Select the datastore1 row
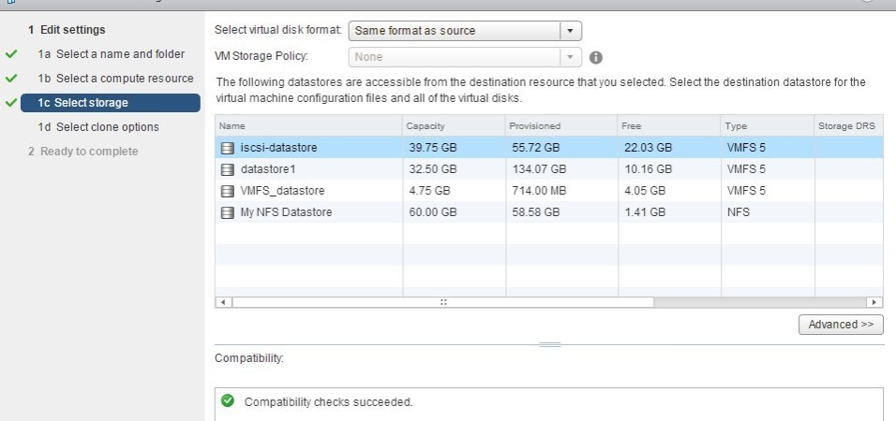896x421 pixels. point(548,169)
